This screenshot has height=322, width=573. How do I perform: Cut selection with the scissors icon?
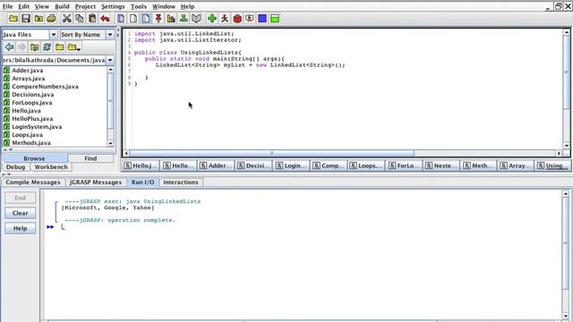[x=66, y=18]
